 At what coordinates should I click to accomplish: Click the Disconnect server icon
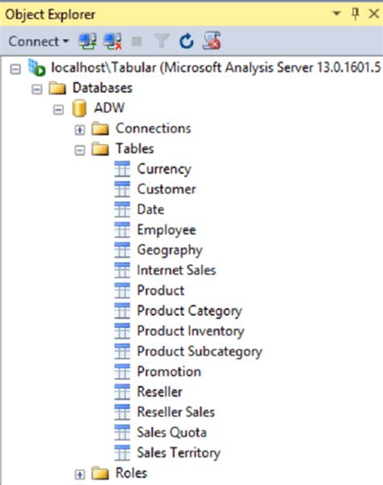pyautogui.click(x=113, y=41)
